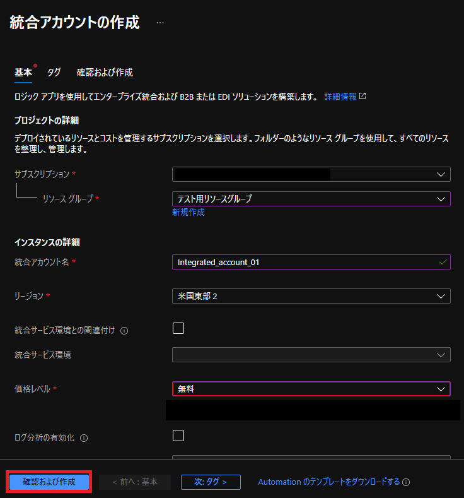
Task: Show info for 統合サービス環境との関連付け
Action: [124, 331]
